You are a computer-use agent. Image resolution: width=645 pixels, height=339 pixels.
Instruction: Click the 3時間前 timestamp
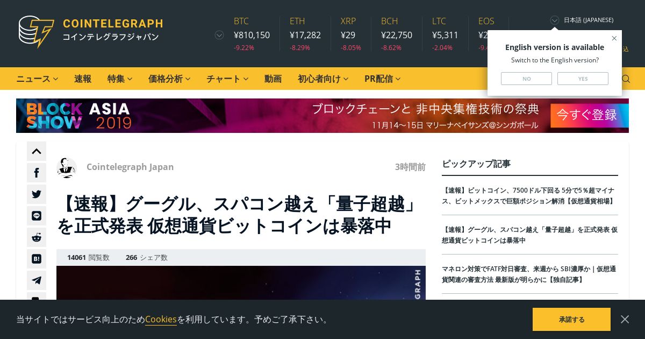pyautogui.click(x=410, y=167)
